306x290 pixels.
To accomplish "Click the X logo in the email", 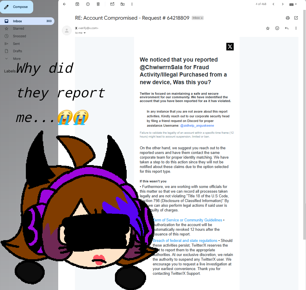I will pos(230,47).
